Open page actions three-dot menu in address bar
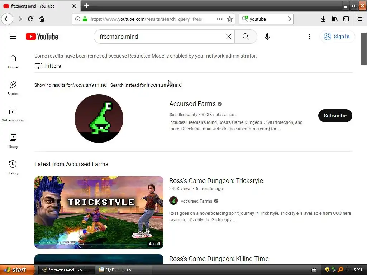 220,19
